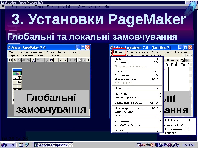Click the Windows Start button
Viewport: 198px width, 148px height.
[x=8, y=145]
